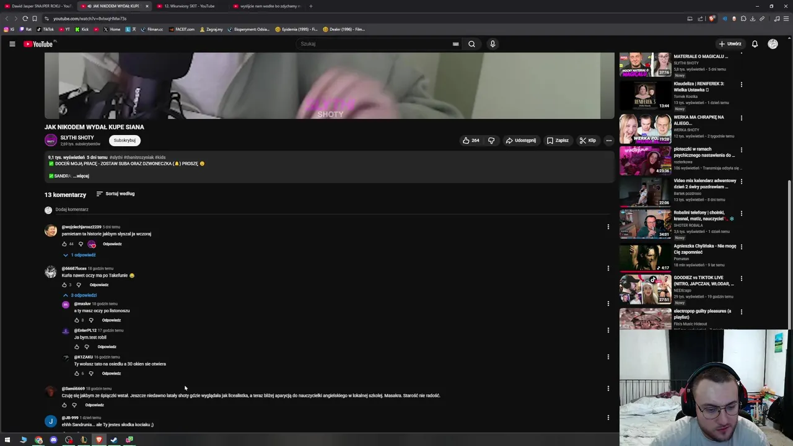Image resolution: width=793 pixels, height=446 pixels.
Task: Open the Sortuj według dropdown
Action: coord(115,194)
